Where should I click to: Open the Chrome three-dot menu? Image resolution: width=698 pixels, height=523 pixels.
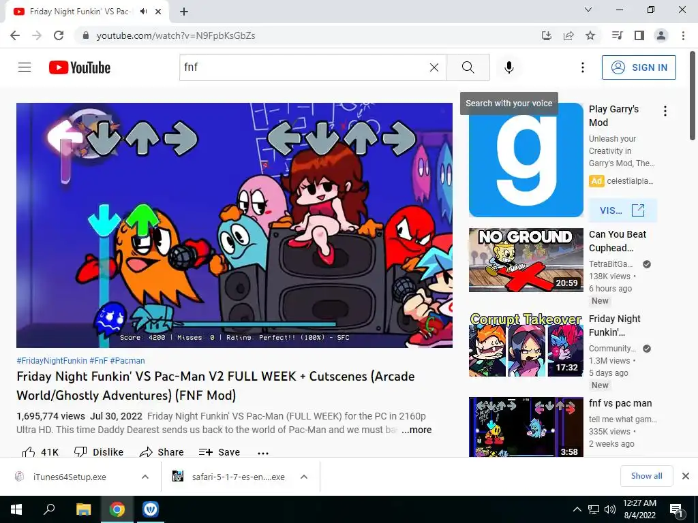pos(683,35)
